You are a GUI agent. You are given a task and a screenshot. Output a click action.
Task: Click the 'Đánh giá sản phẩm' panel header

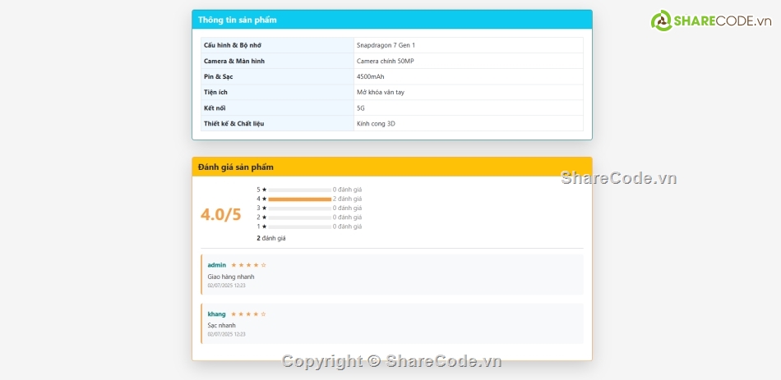pos(392,167)
